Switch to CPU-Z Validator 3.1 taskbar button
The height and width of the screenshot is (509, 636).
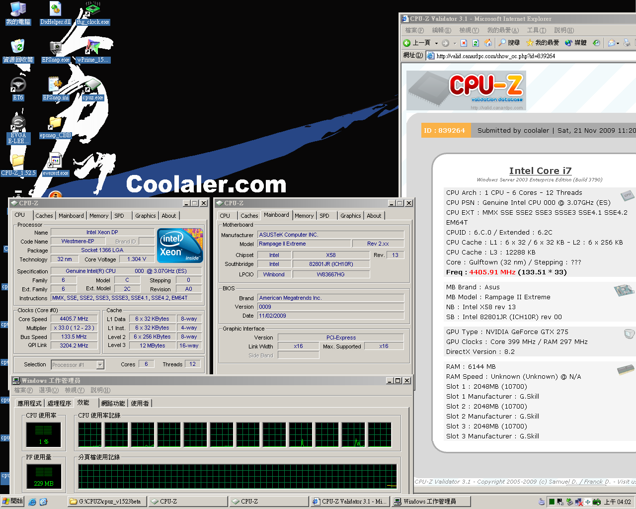[x=350, y=502]
